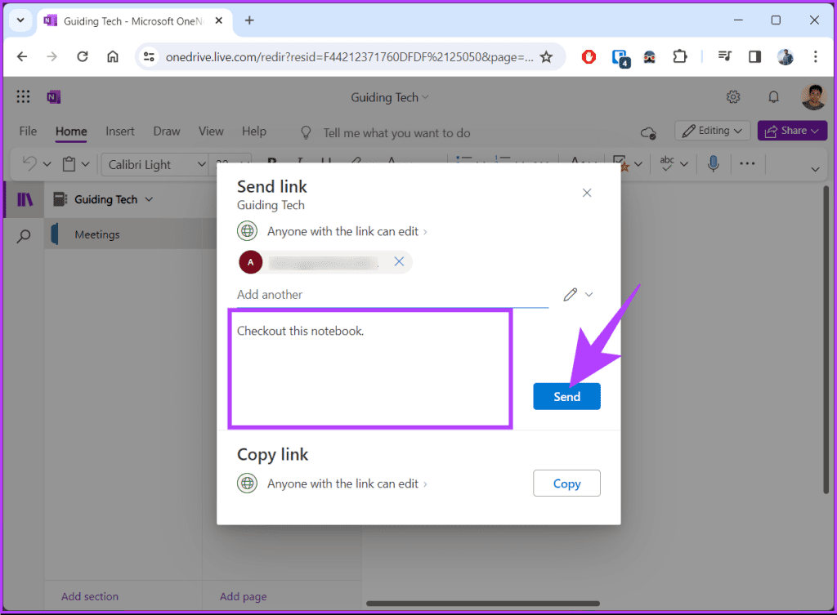Open the Draw menu
Screen dimensions: 837x615
167,131
